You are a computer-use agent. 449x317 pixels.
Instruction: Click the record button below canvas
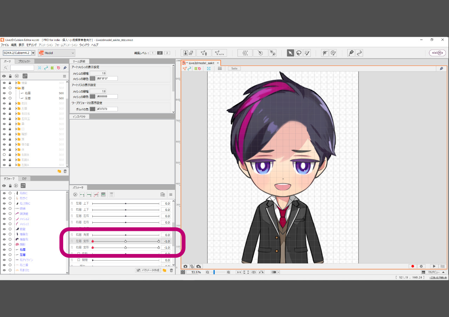click(413, 267)
